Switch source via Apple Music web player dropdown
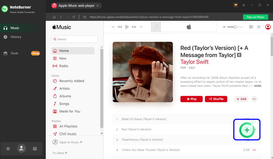This screenshot has width=273, height=159. [76, 5]
